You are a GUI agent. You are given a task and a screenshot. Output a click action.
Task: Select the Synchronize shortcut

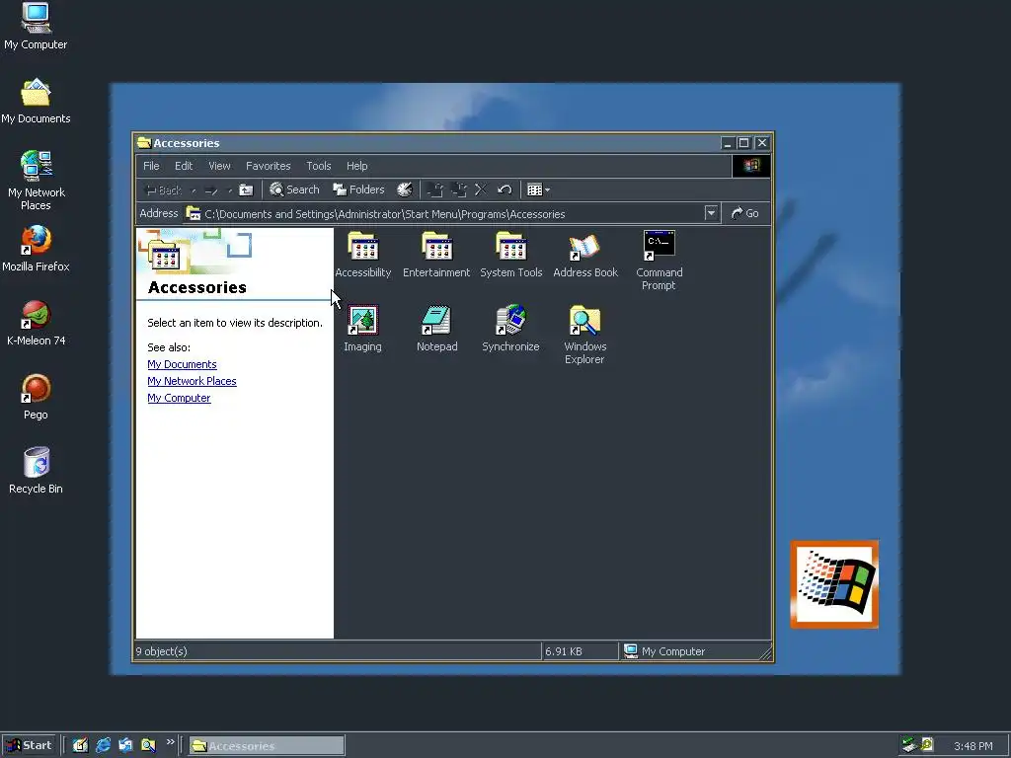coord(510,329)
